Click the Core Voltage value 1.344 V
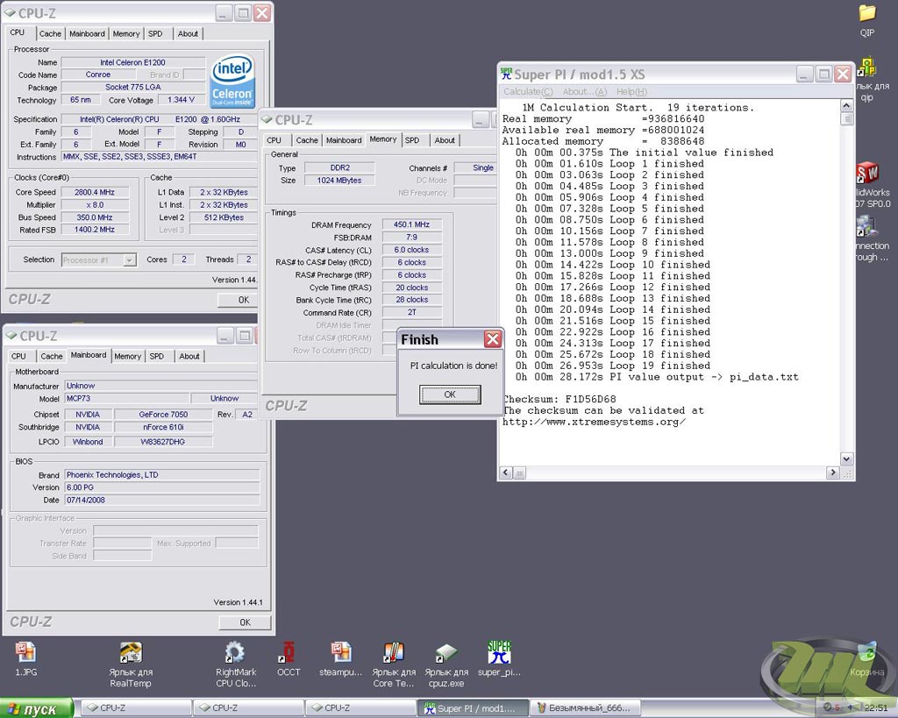The height and width of the screenshot is (718, 898). click(181, 100)
